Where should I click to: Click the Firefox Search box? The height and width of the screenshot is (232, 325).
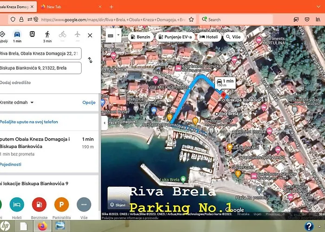click(x=236, y=19)
